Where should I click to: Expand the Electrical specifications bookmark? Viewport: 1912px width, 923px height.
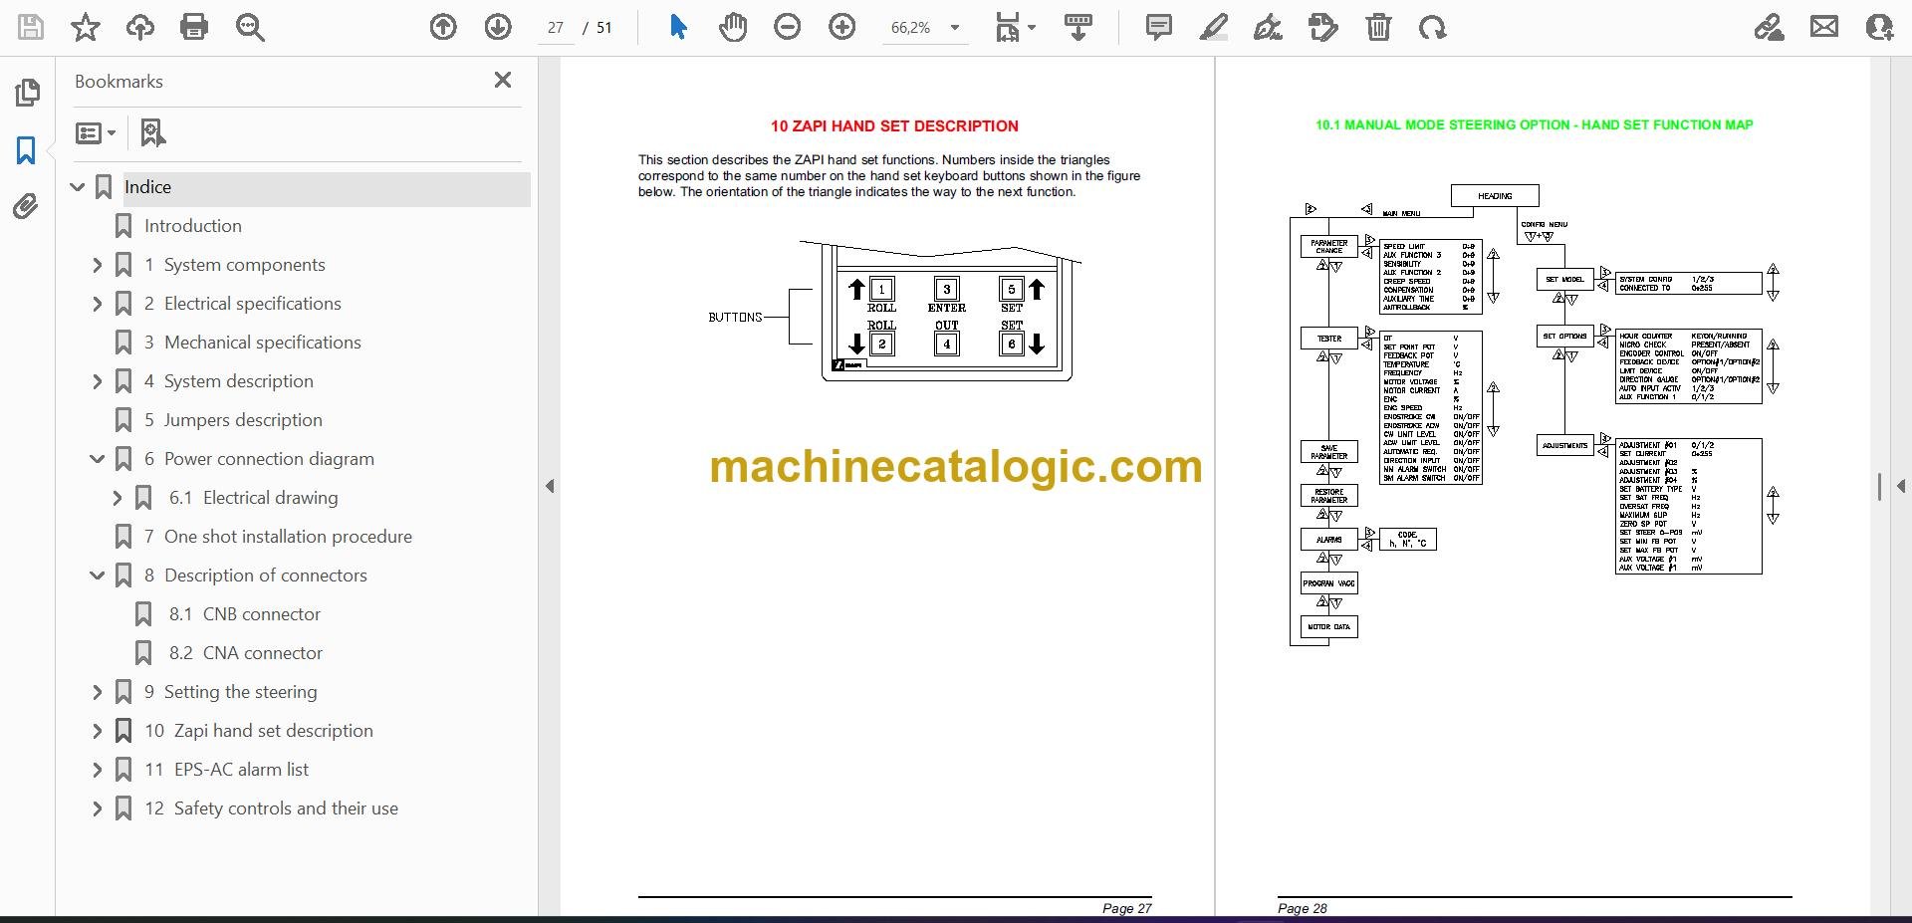[x=97, y=304]
